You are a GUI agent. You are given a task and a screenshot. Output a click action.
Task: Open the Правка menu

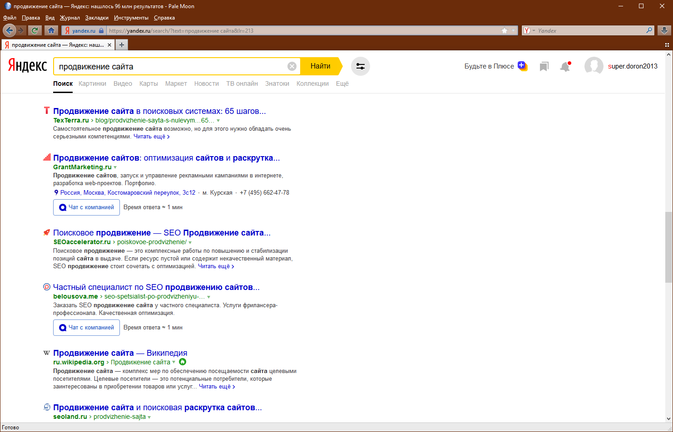[x=31, y=18]
